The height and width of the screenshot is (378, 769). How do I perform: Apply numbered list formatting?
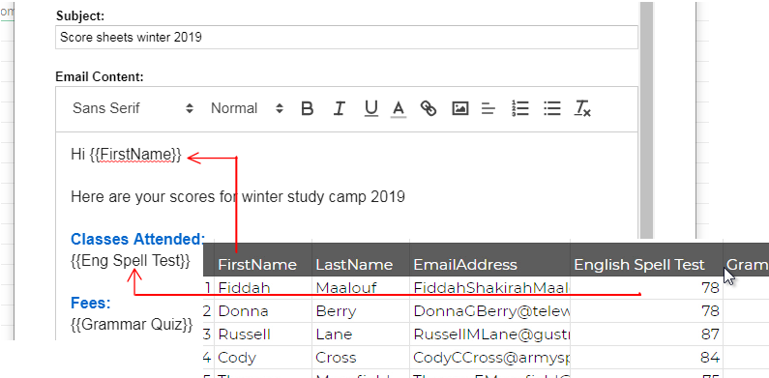click(x=519, y=108)
